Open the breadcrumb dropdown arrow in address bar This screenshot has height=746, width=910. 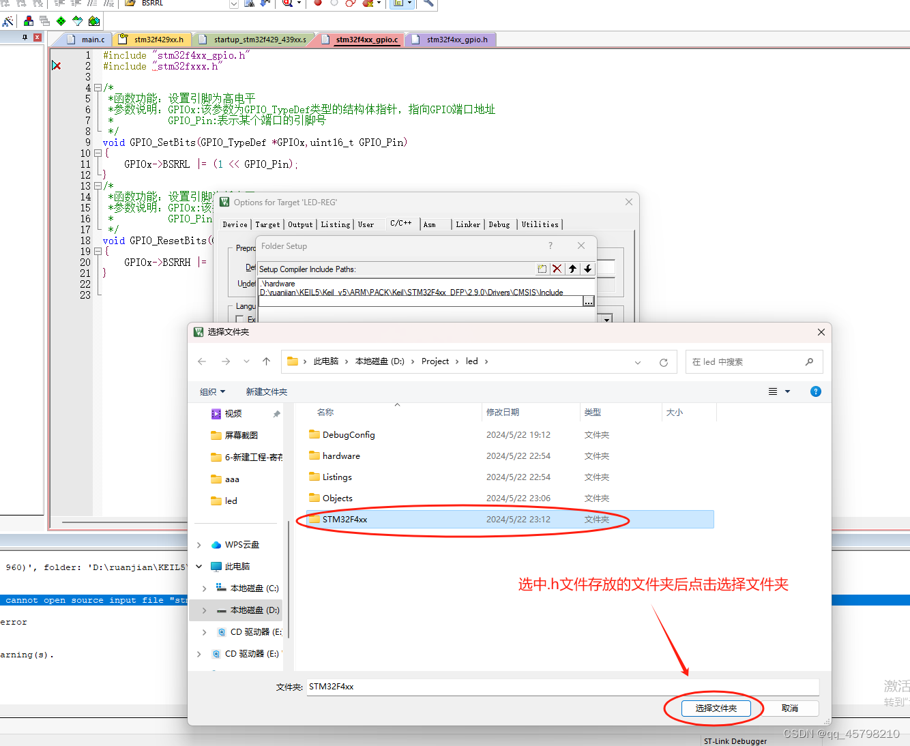click(x=637, y=361)
